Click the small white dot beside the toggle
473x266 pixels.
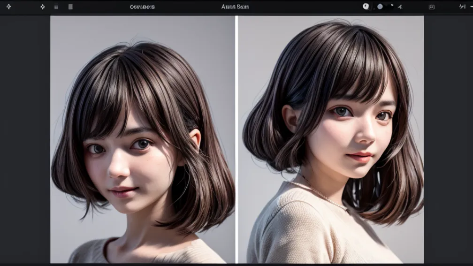click(x=392, y=6)
